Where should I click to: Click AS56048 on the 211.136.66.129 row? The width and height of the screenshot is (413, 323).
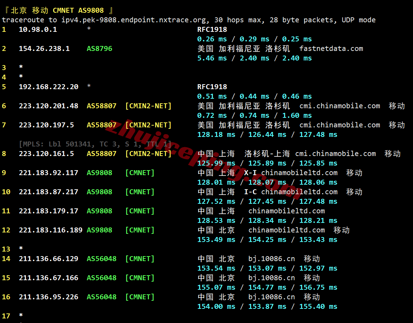coord(102,259)
